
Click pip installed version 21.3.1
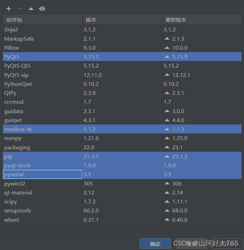pos(91,157)
